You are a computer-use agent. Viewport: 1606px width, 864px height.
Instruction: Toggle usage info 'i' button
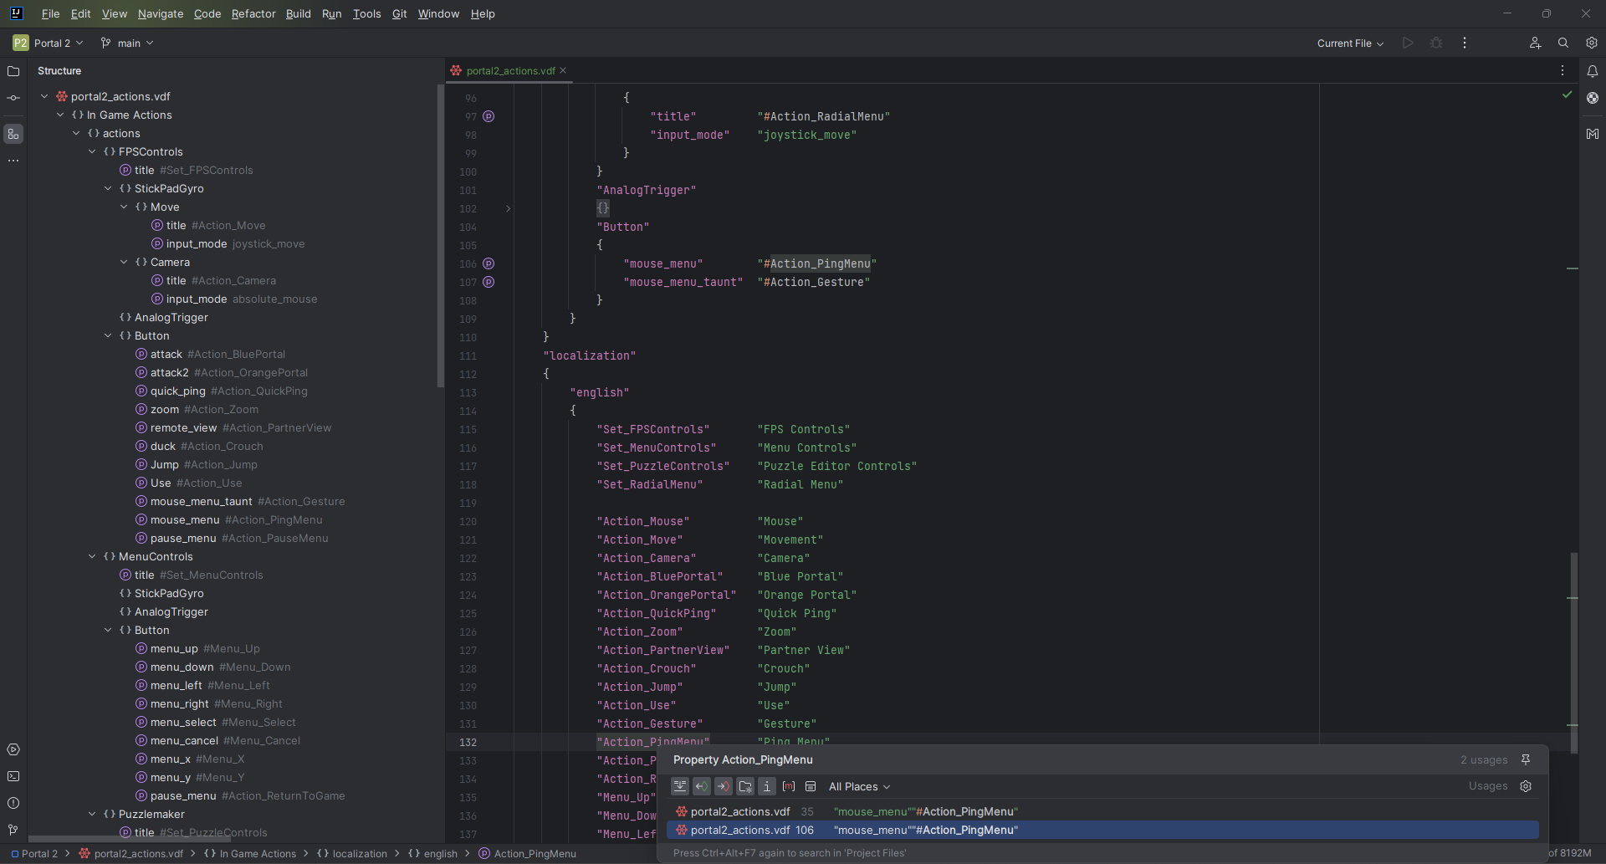[767, 786]
